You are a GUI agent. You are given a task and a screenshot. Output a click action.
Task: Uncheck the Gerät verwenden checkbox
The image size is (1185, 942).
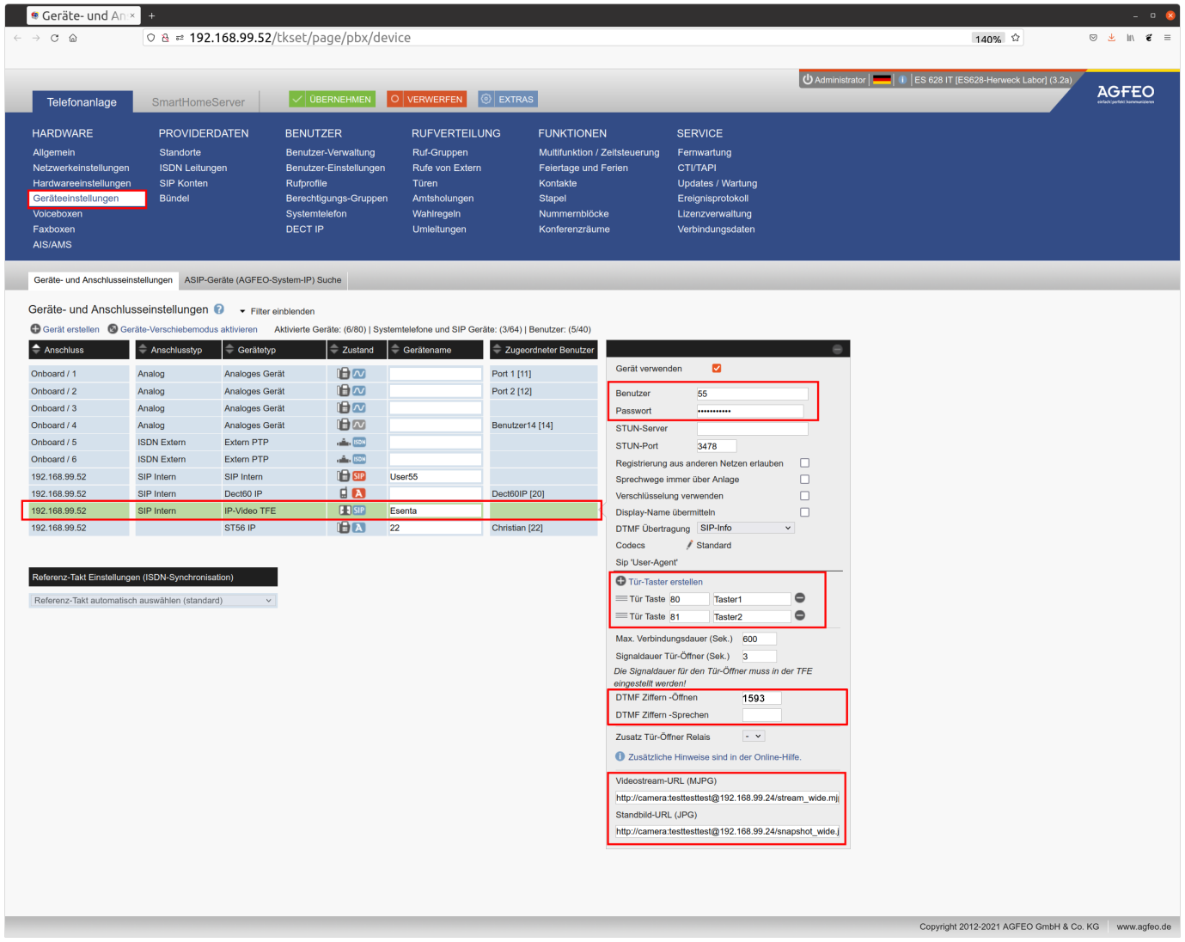tap(717, 368)
